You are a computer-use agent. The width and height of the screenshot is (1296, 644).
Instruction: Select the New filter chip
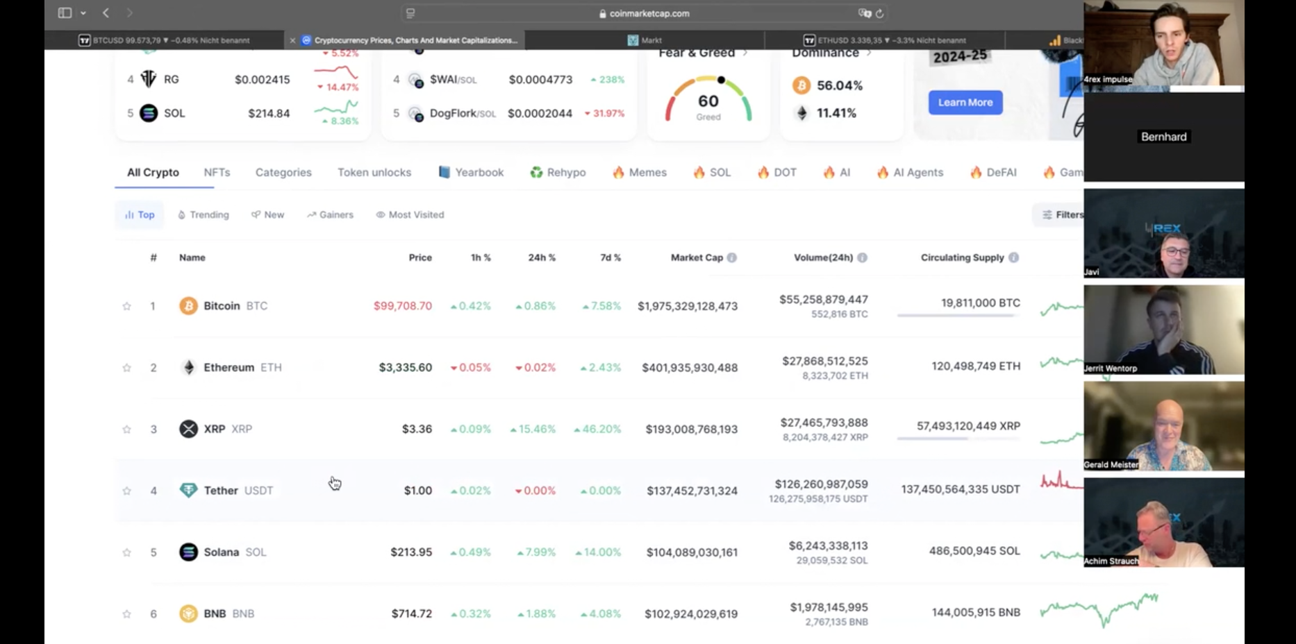[267, 214]
